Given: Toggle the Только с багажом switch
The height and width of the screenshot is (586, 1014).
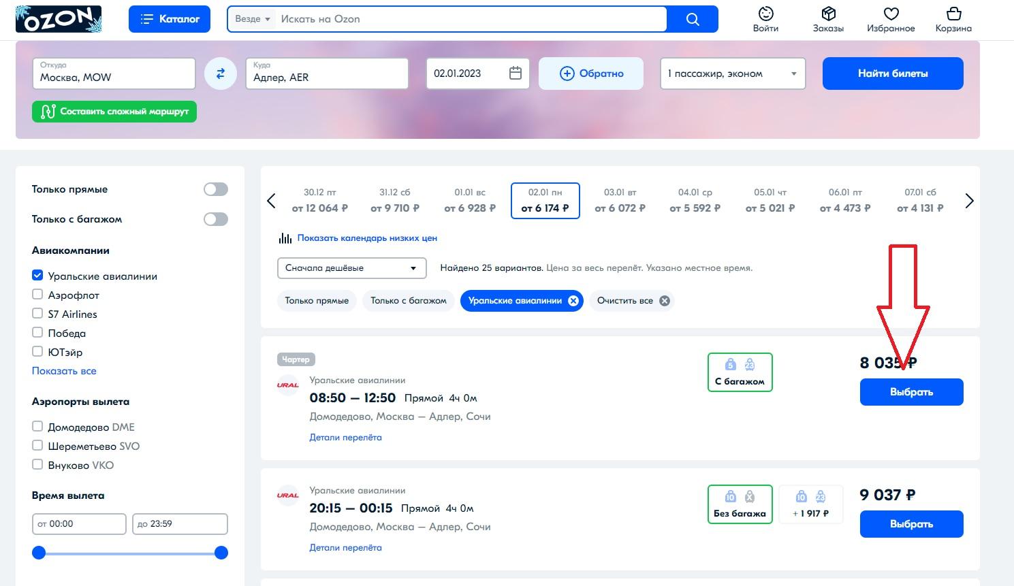Looking at the screenshot, I should 215,219.
